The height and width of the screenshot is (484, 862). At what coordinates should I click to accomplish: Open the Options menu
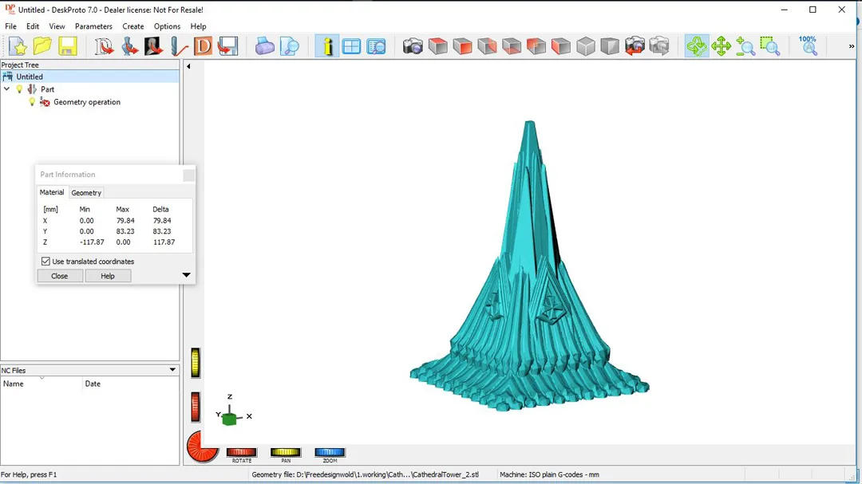[x=167, y=26]
